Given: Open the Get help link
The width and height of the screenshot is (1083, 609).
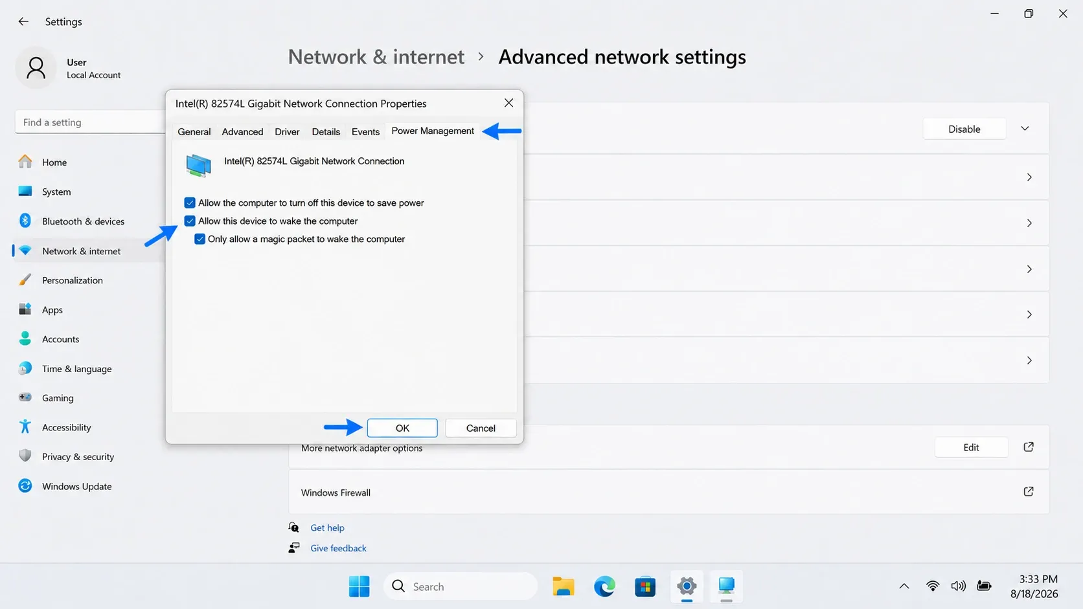Looking at the screenshot, I should click(327, 527).
